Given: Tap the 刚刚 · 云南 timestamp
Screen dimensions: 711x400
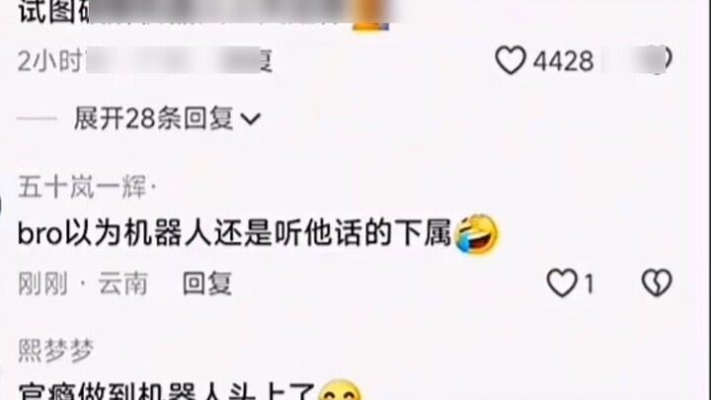Looking at the screenshot, I should pos(83,283).
